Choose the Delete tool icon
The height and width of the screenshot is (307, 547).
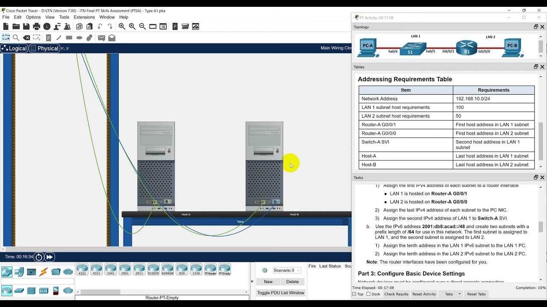pos(26,38)
